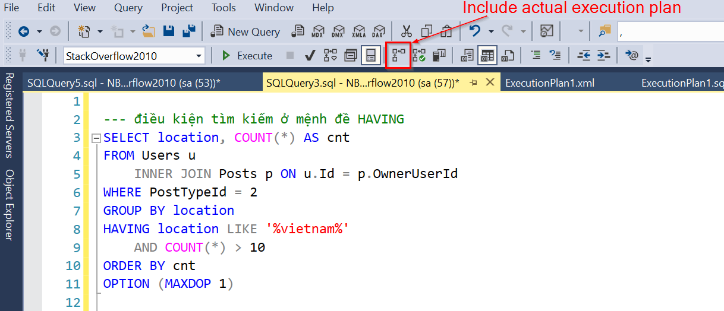The image size is (724, 311).
Task: Click the Cut scissors icon
Action: (407, 31)
